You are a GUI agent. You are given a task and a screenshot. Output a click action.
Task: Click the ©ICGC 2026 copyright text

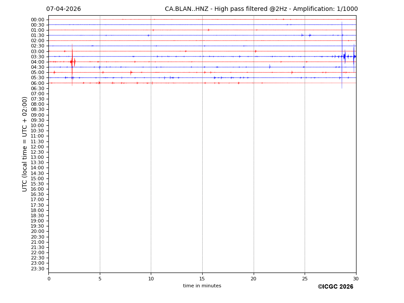(335, 287)
